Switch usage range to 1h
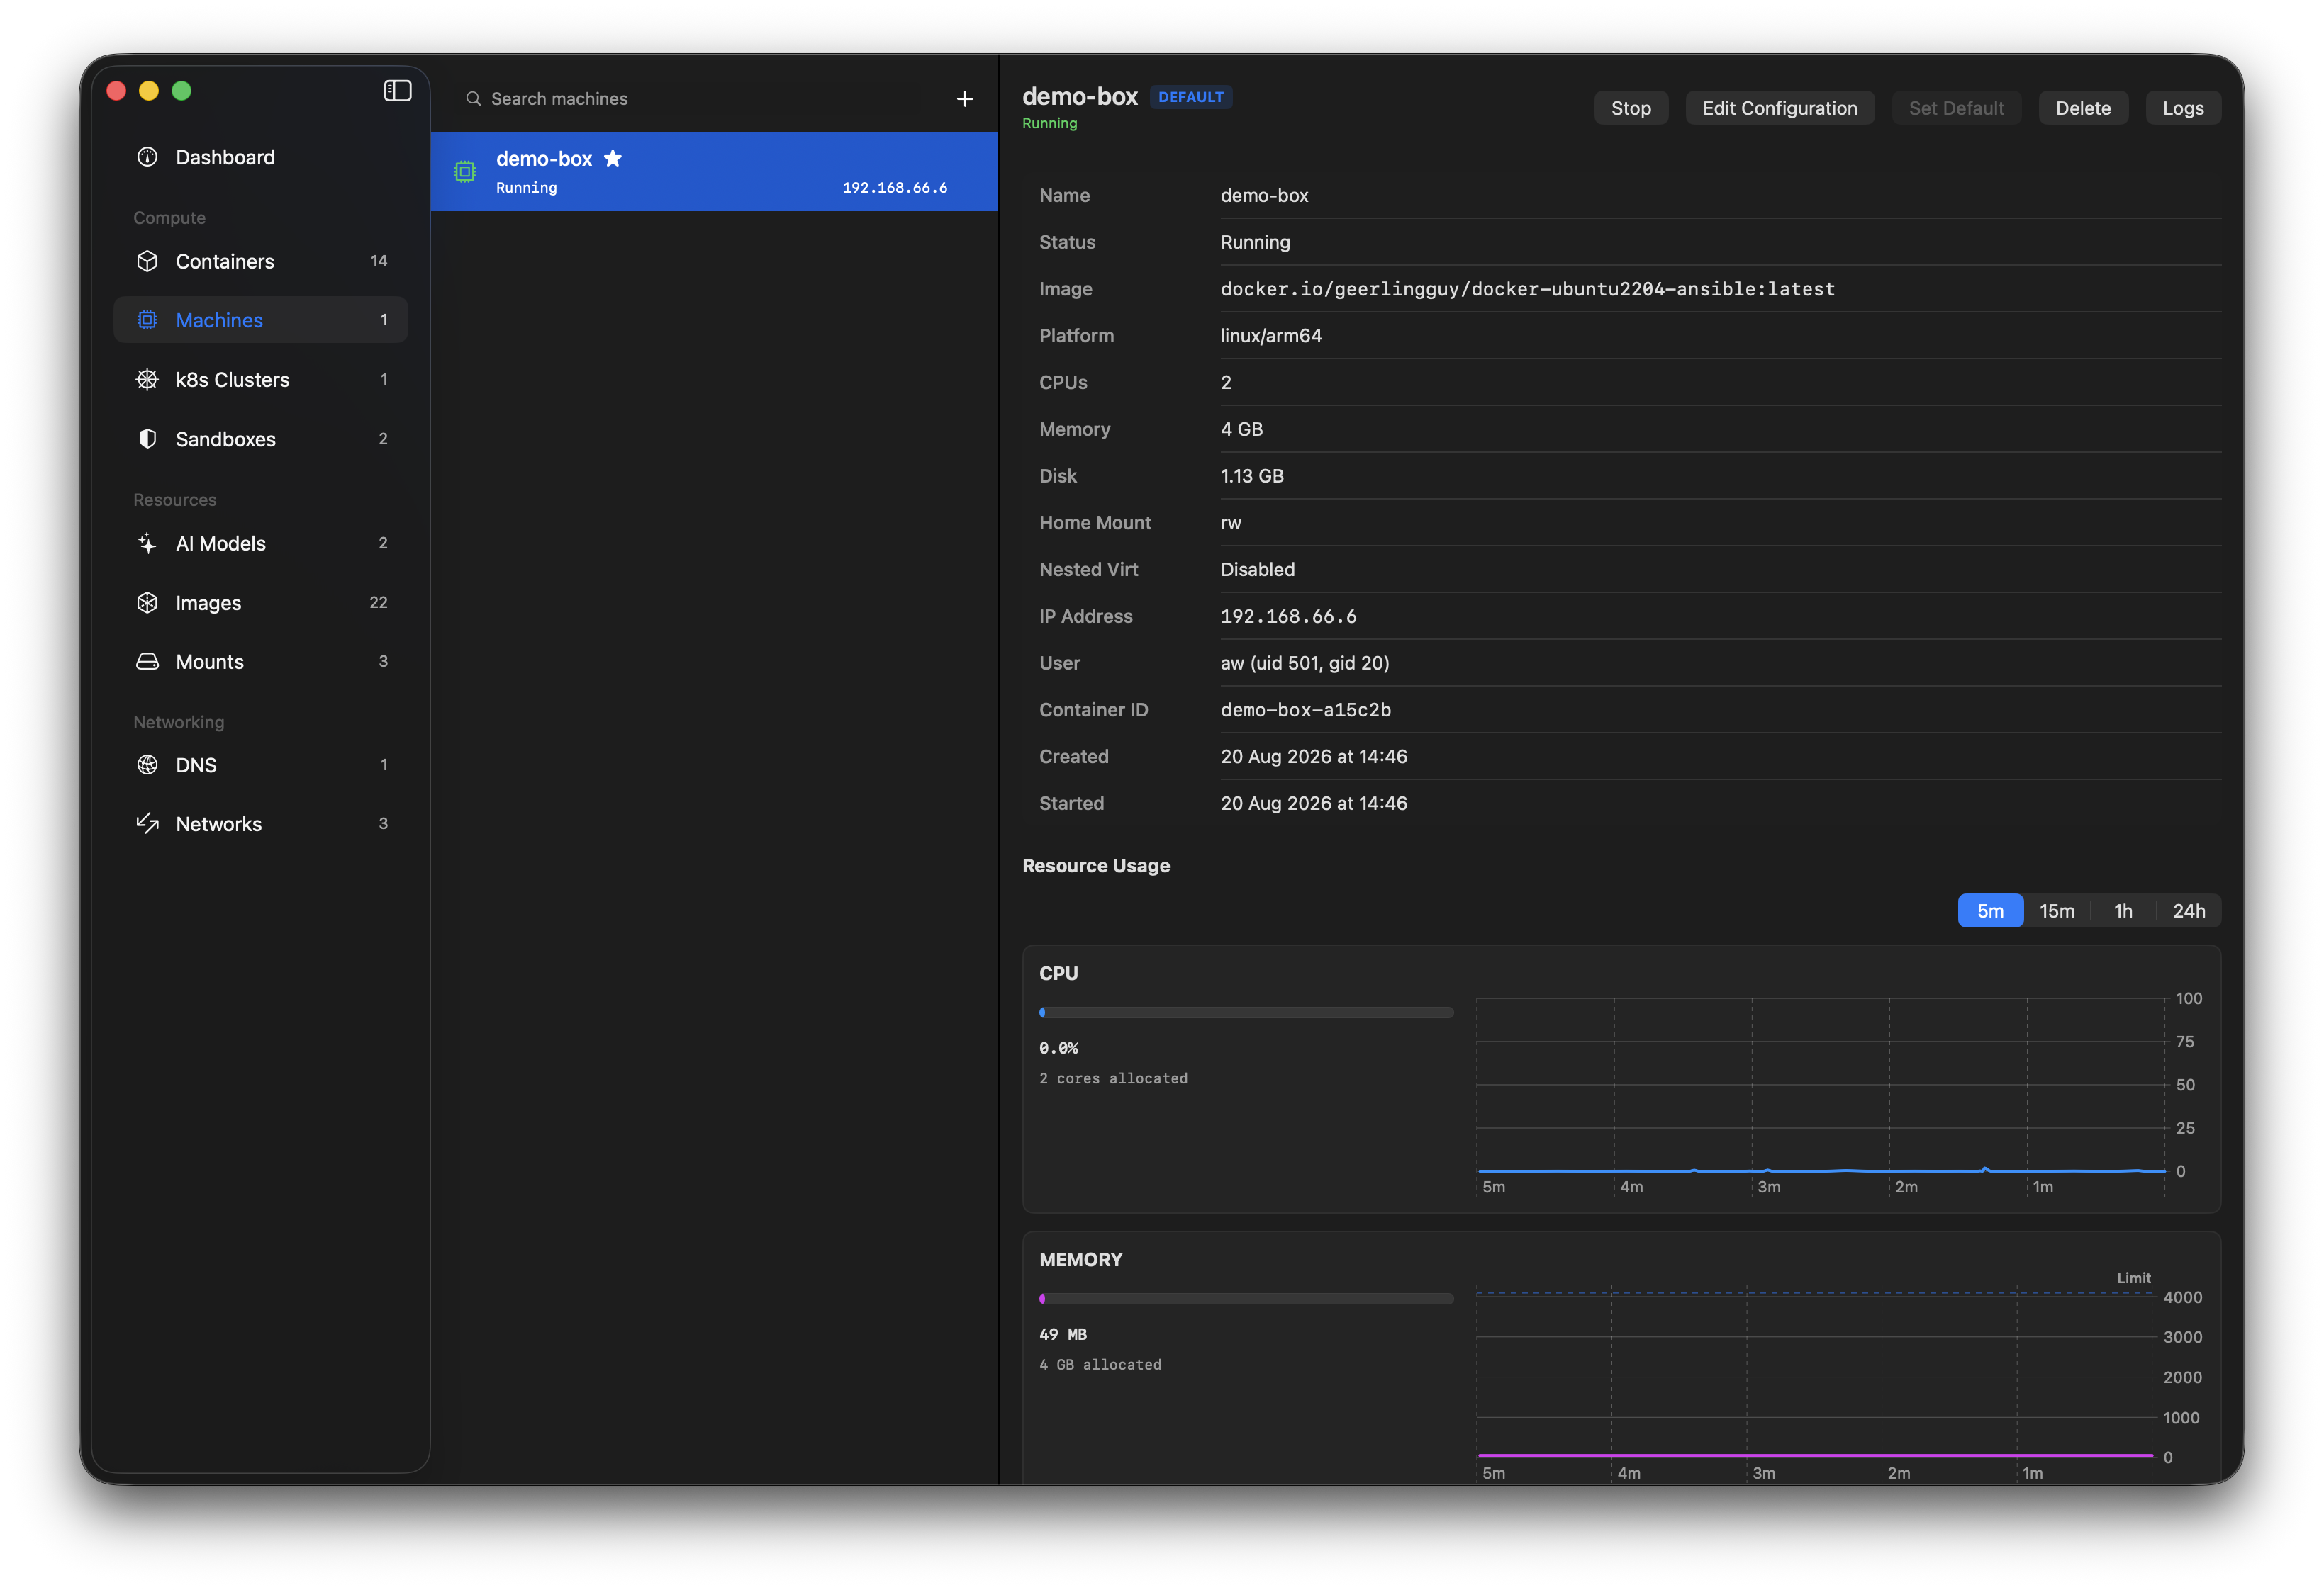Viewport: 2324px width, 1590px height. tap(2122, 910)
